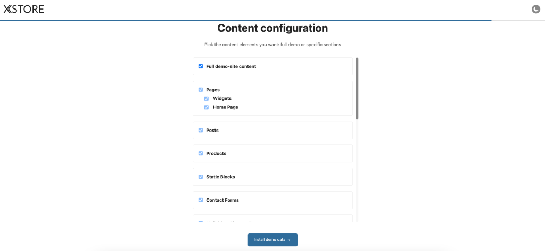Click the Posts label text
Viewport: 545px width, 251px height.
click(212, 130)
